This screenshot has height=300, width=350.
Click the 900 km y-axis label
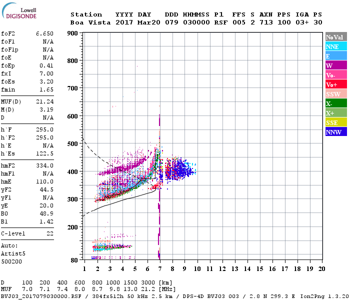[x=72, y=33]
